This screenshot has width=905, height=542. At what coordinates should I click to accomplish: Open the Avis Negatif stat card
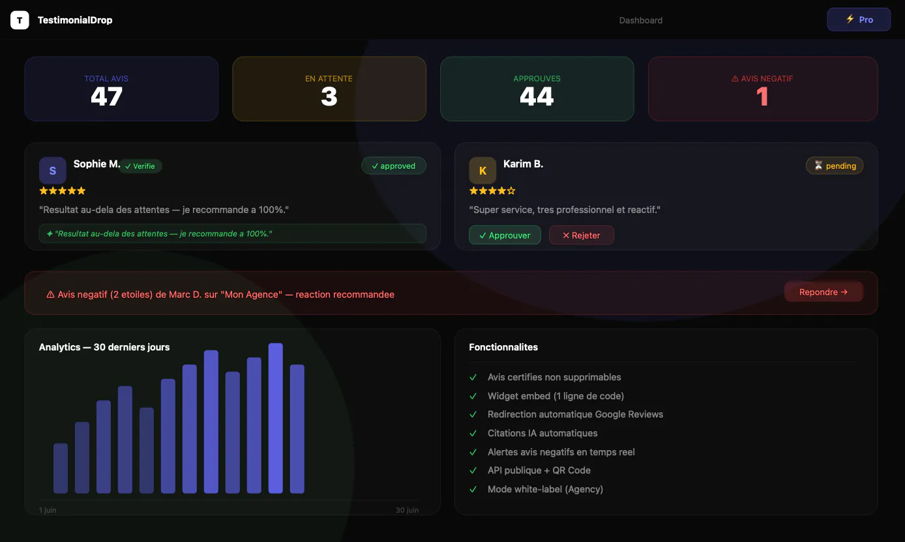click(x=763, y=89)
